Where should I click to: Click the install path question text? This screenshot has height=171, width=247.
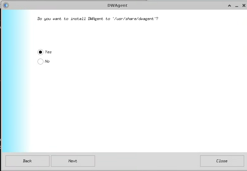coord(98,19)
